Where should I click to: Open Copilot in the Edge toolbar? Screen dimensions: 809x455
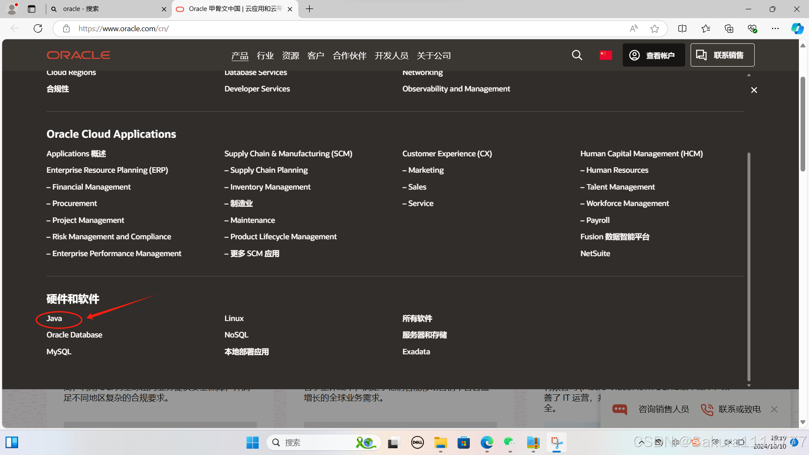pyautogui.click(x=798, y=28)
